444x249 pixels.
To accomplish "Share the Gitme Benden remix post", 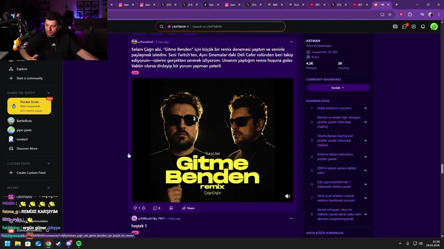I will coord(188,208).
